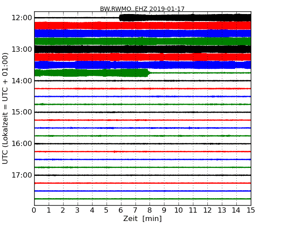Click the x-axis tick label 11

[193, 210]
